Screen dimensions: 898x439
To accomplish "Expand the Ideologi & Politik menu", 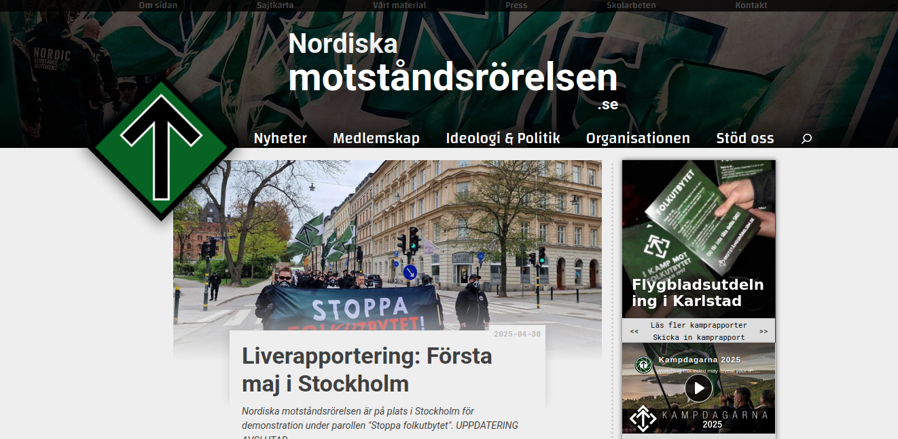I will tap(503, 138).
